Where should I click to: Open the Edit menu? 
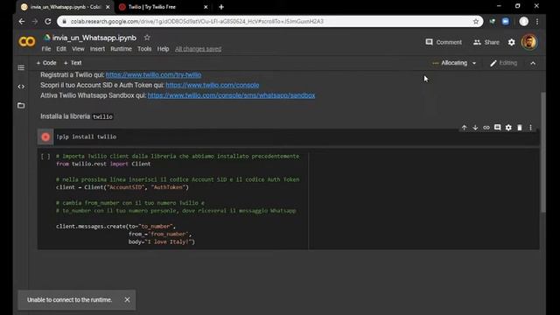[x=61, y=49]
